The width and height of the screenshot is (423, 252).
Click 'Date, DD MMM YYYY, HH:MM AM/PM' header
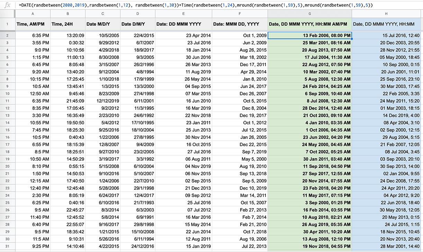(310, 24)
